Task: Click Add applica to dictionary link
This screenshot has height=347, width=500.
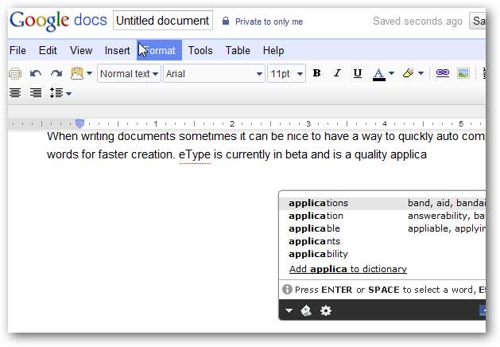Action: (x=348, y=269)
